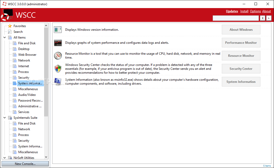Select File and Disk under All Items
This screenshot has height=168, width=274.
27,43
